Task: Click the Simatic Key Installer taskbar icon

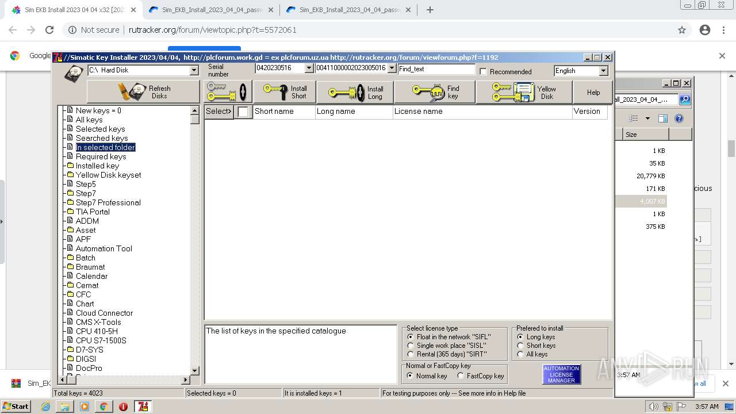Action: (143, 407)
